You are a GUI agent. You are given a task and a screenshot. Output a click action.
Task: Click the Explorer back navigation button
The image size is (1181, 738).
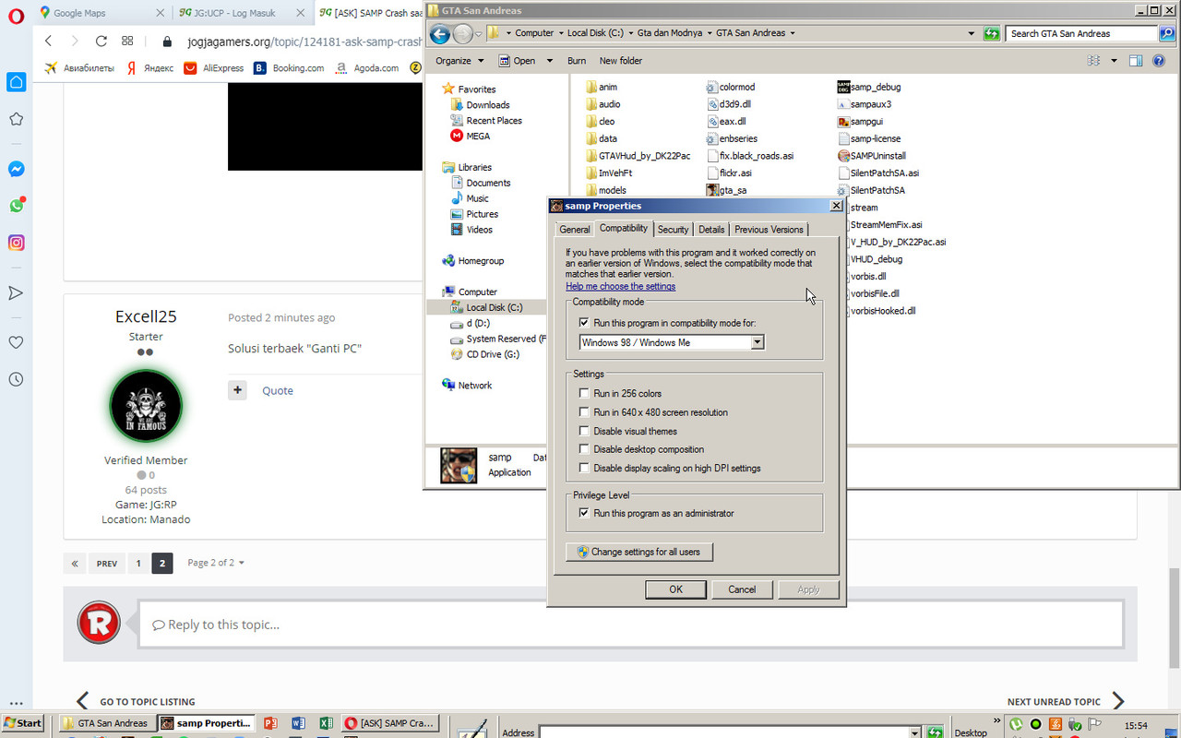click(x=440, y=34)
